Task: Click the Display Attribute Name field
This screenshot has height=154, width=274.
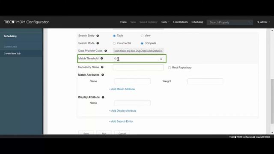Action: pos(132,103)
